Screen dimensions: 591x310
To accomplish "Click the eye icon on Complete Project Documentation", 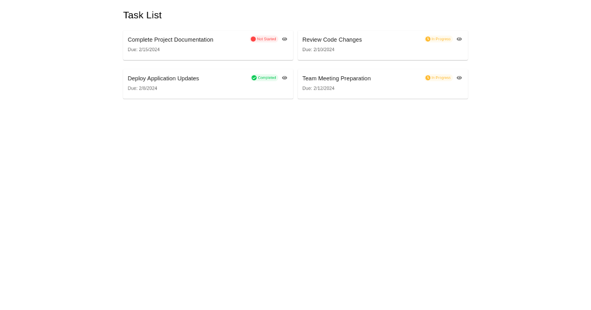I will [285, 39].
